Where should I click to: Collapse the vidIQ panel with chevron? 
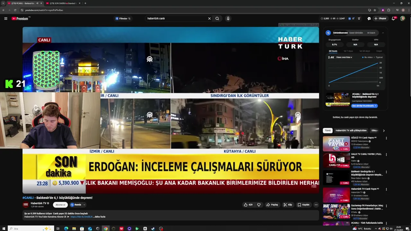click(383, 33)
